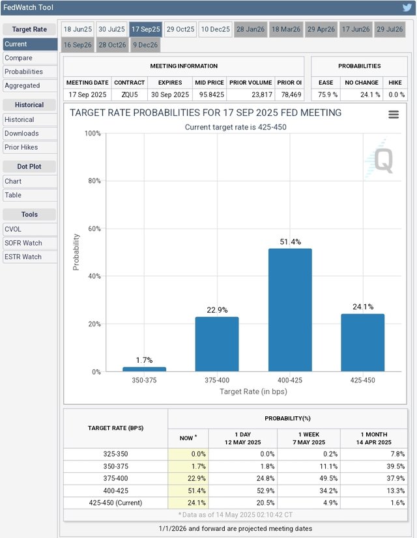417x538 pixels.
Task: Click the 39.5% cell in 1 month column
Action: coord(374,466)
